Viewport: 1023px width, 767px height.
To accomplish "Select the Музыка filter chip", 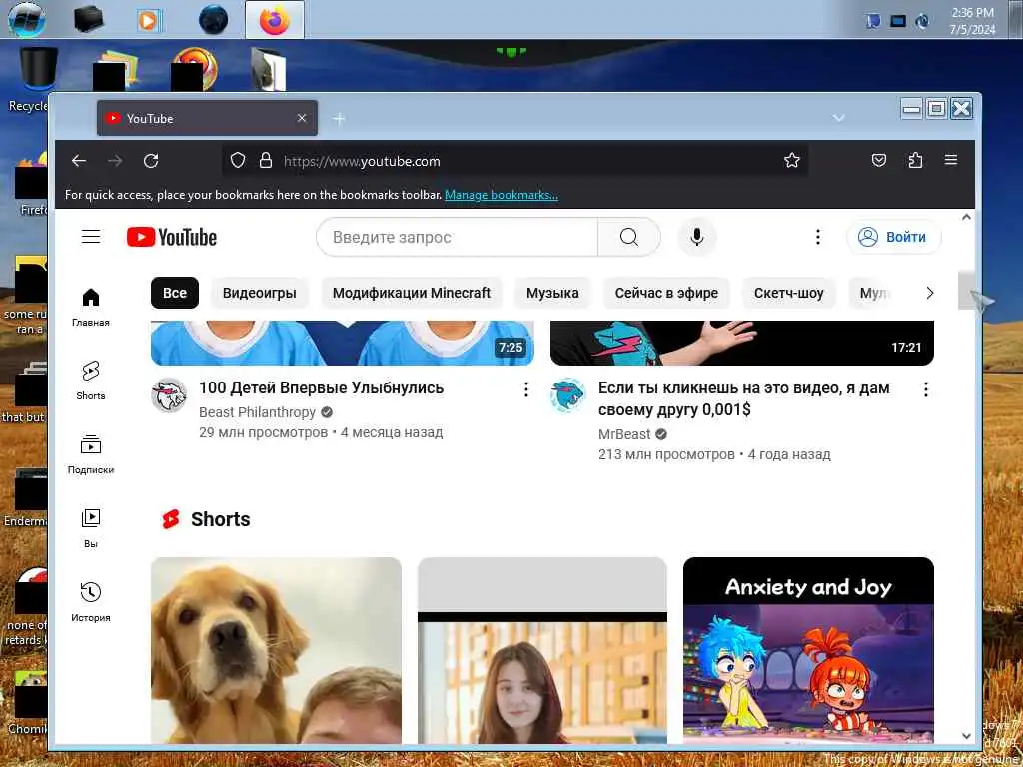I will click(x=552, y=293).
